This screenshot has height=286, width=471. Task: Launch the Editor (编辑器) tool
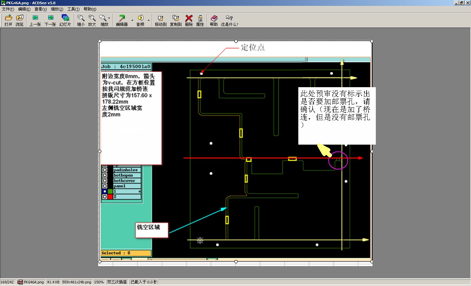[x=122, y=20]
